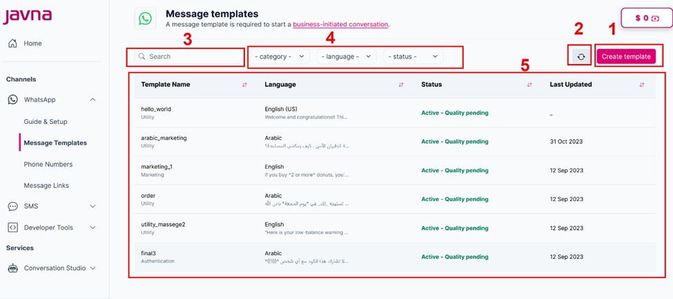Click into the Search field
673x299 pixels.
click(x=189, y=56)
